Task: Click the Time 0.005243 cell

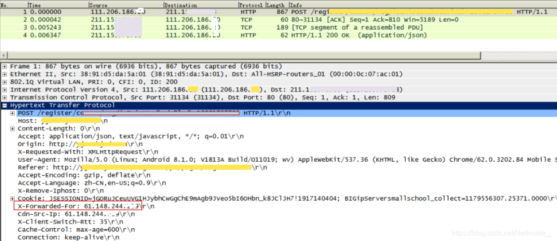Action: (x=45, y=27)
